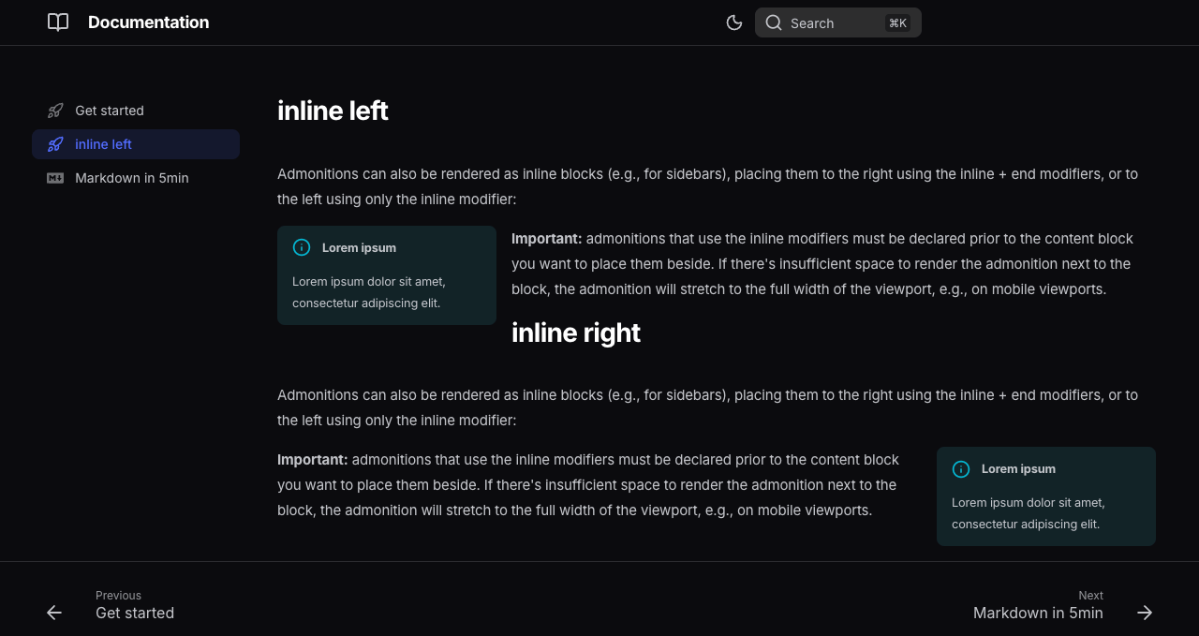
Task: Click the info icon in the right admonition
Action: click(x=961, y=468)
